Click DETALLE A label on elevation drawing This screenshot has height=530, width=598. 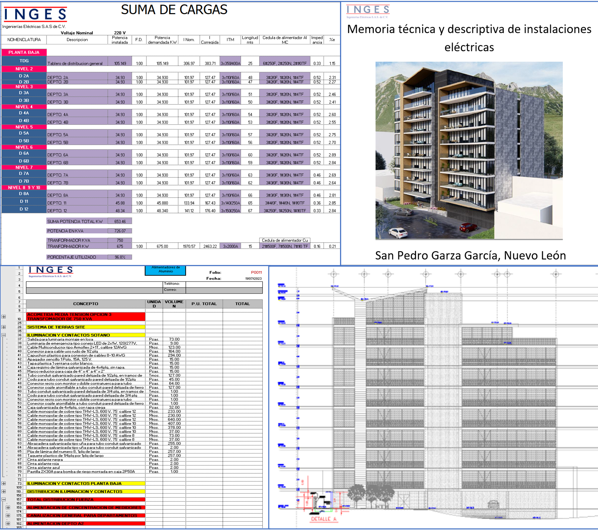click(x=323, y=519)
